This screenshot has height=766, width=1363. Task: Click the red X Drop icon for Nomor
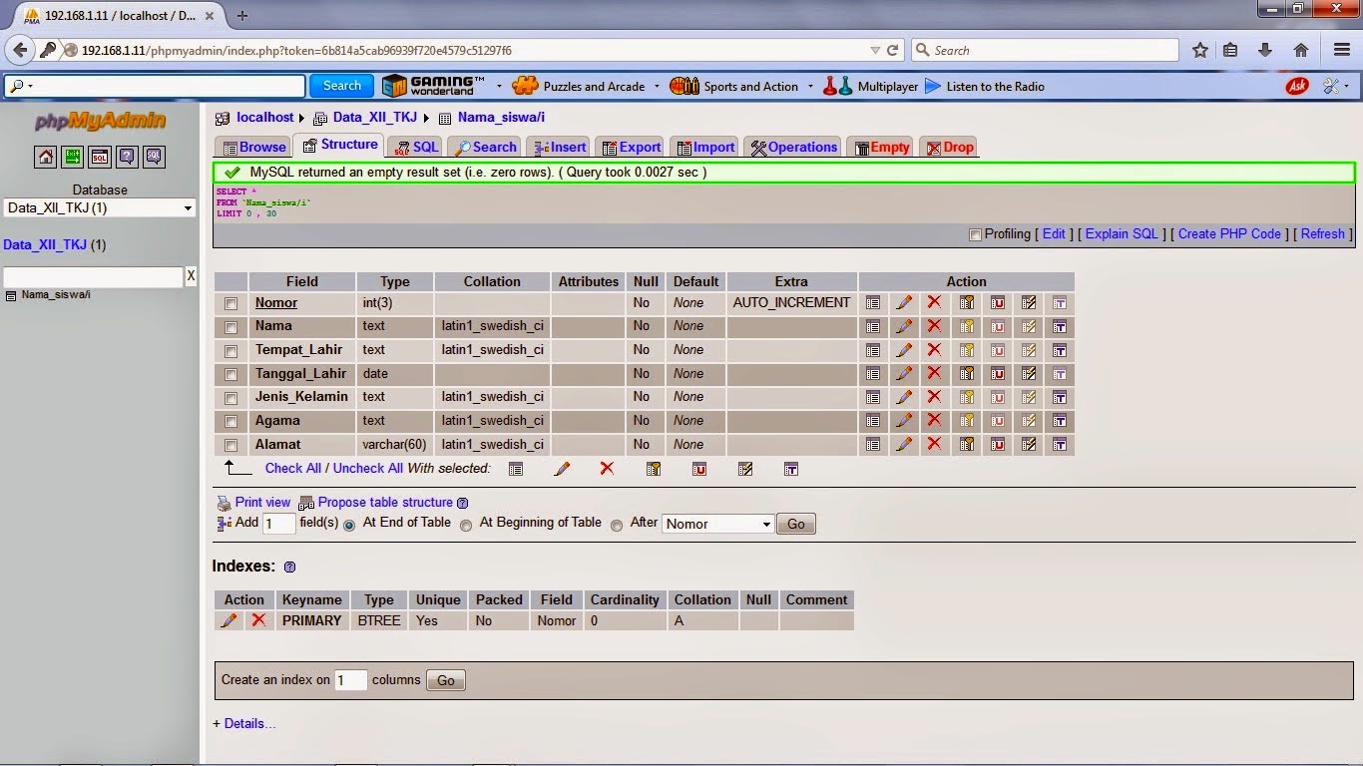934,302
